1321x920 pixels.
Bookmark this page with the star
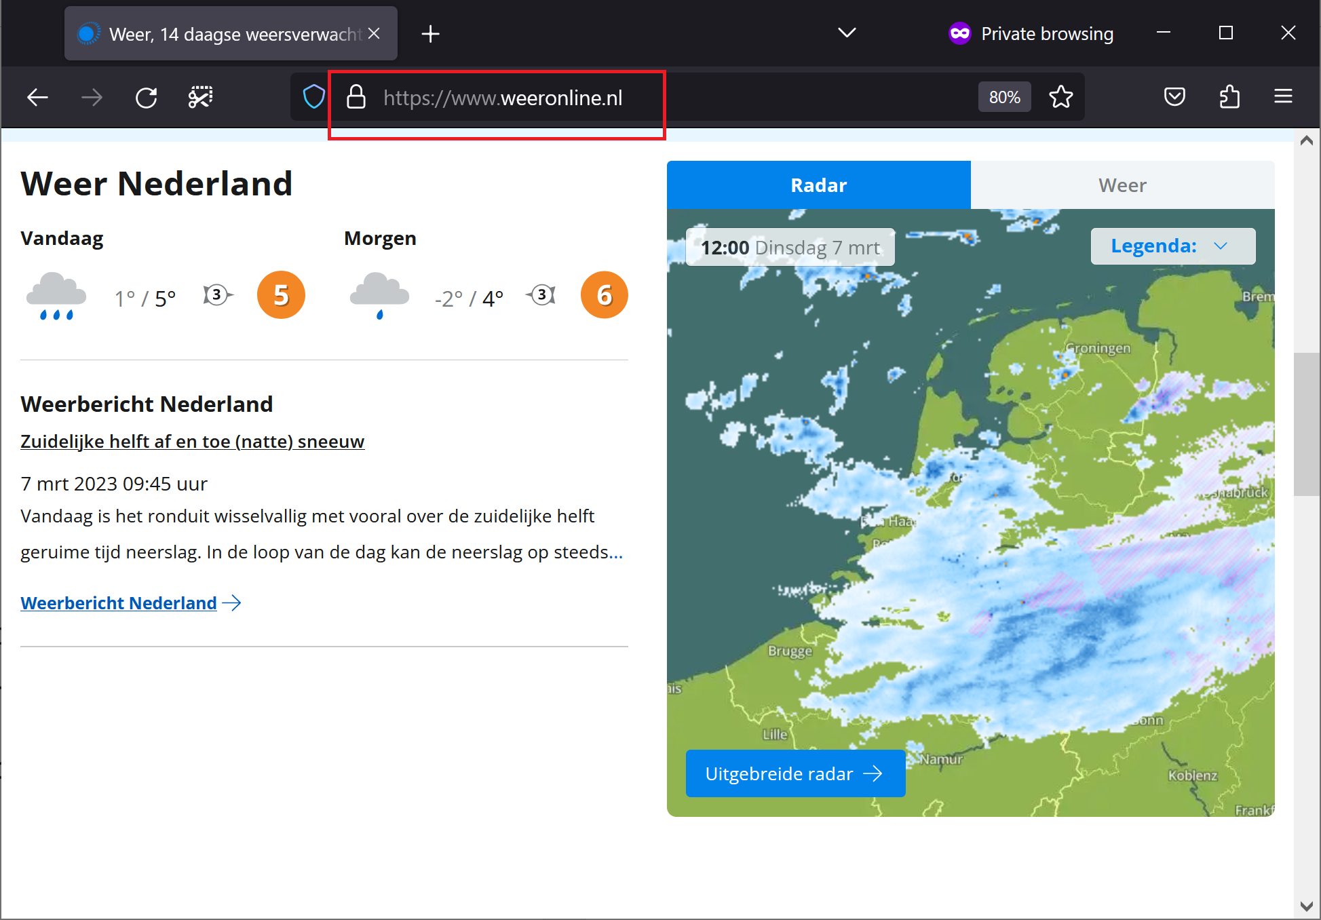tap(1061, 97)
